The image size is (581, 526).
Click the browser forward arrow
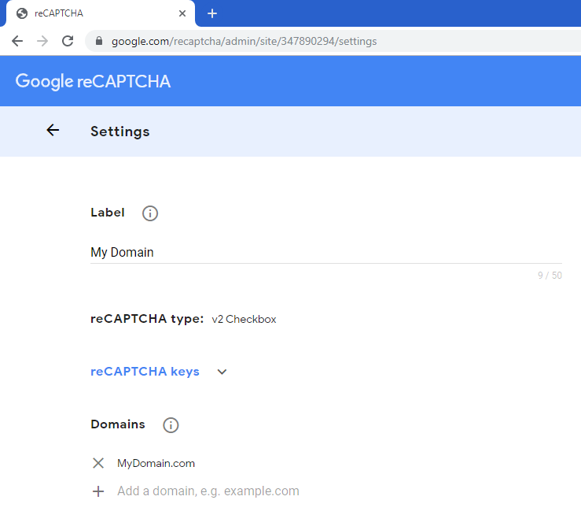[x=42, y=41]
